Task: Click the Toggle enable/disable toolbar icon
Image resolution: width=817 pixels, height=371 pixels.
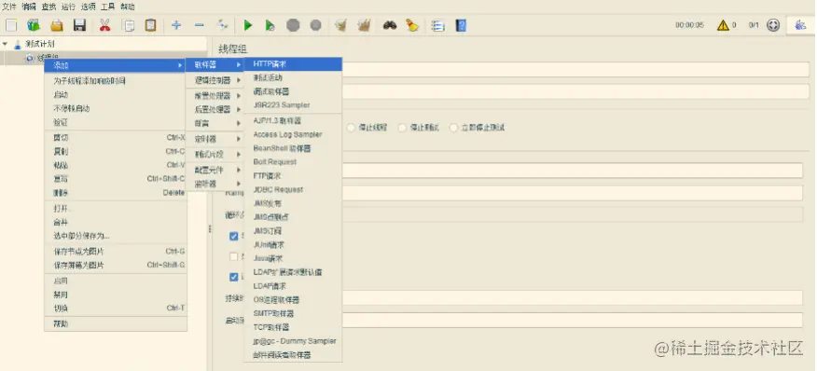Action: point(223,25)
